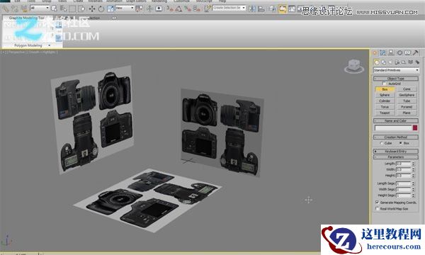This screenshot has width=425, height=255.
Task: Collapse the Creation Method rollout
Action: [396, 137]
